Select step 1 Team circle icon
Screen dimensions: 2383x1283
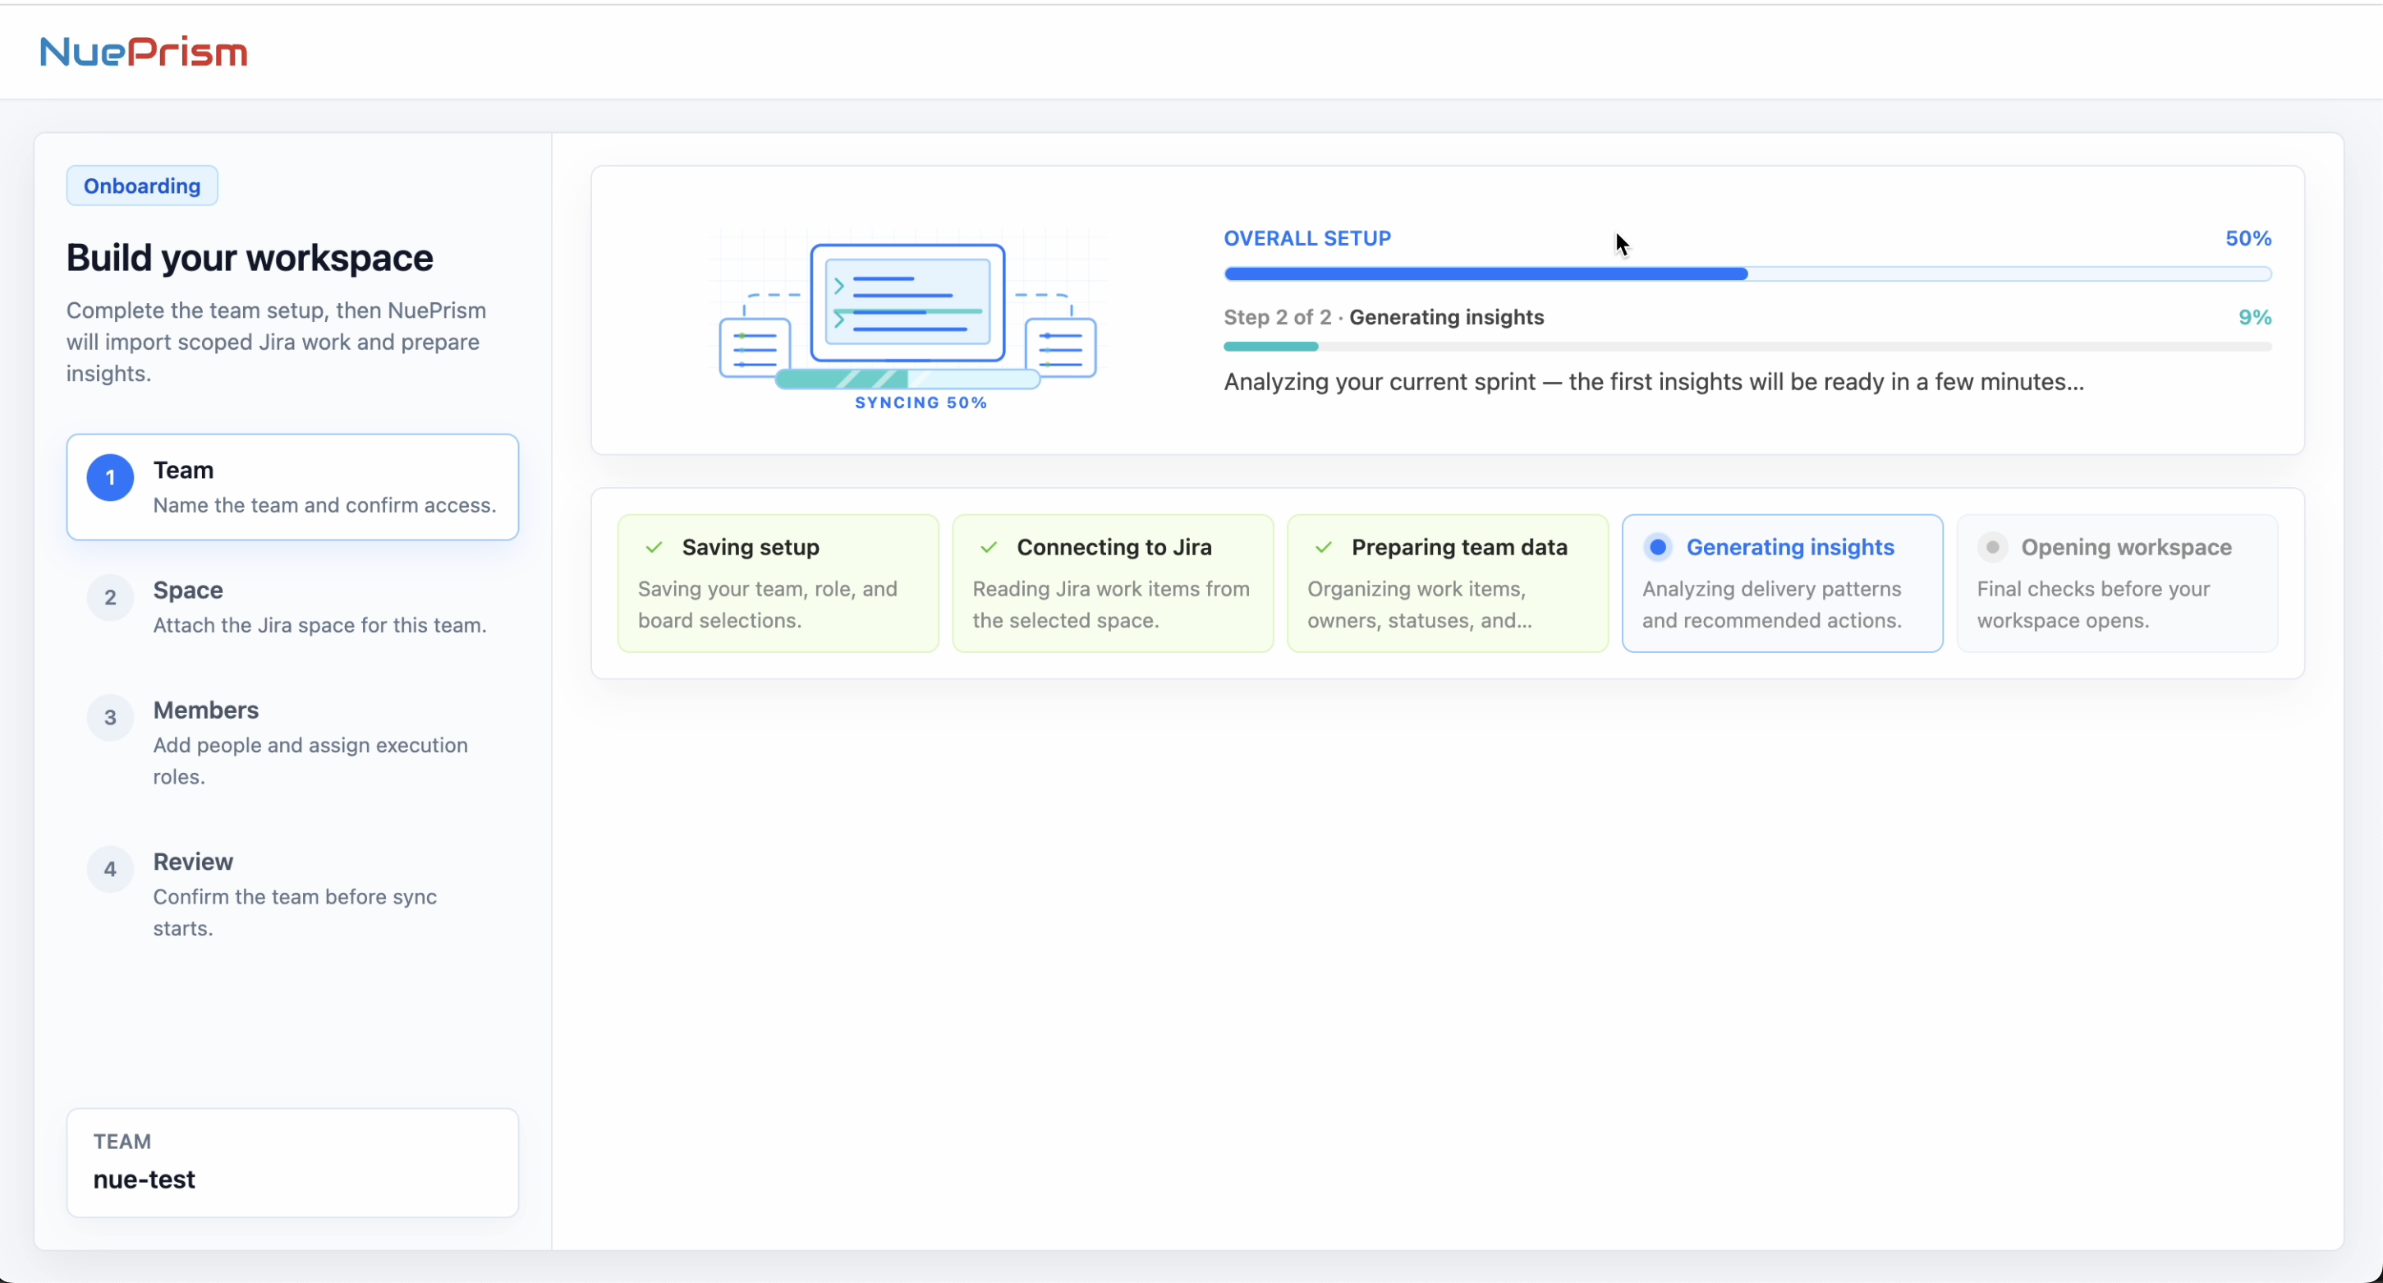(110, 477)
